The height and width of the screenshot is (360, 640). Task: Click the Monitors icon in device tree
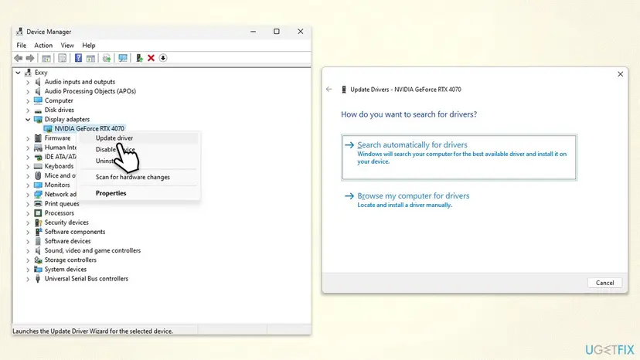click(38, 185)
